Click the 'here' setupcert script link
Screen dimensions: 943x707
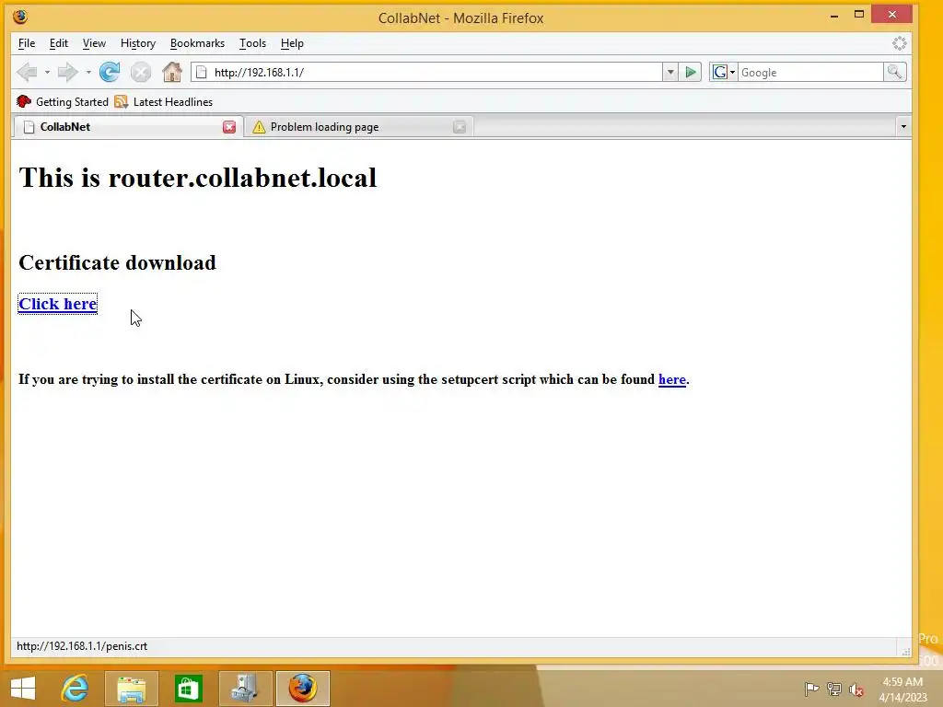pyautogui.click(x=671, y=379)
